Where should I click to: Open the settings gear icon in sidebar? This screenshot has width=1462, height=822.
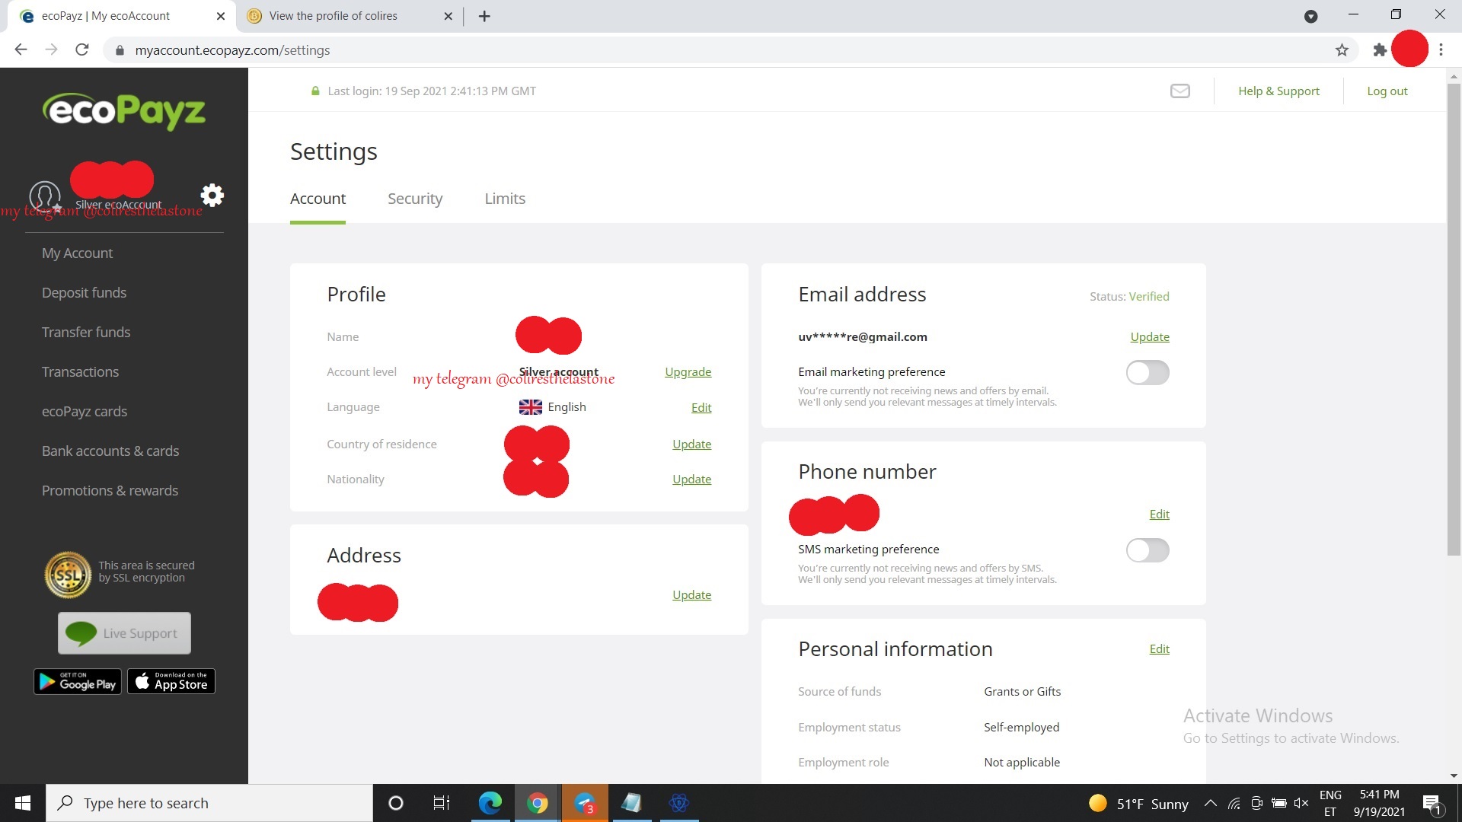(x=212, y=195)
